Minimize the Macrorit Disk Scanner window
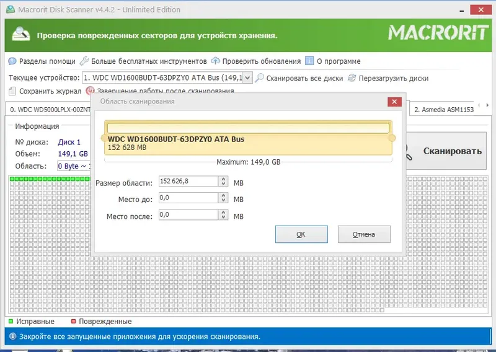The image size is (496, 352). coord(462,11)
